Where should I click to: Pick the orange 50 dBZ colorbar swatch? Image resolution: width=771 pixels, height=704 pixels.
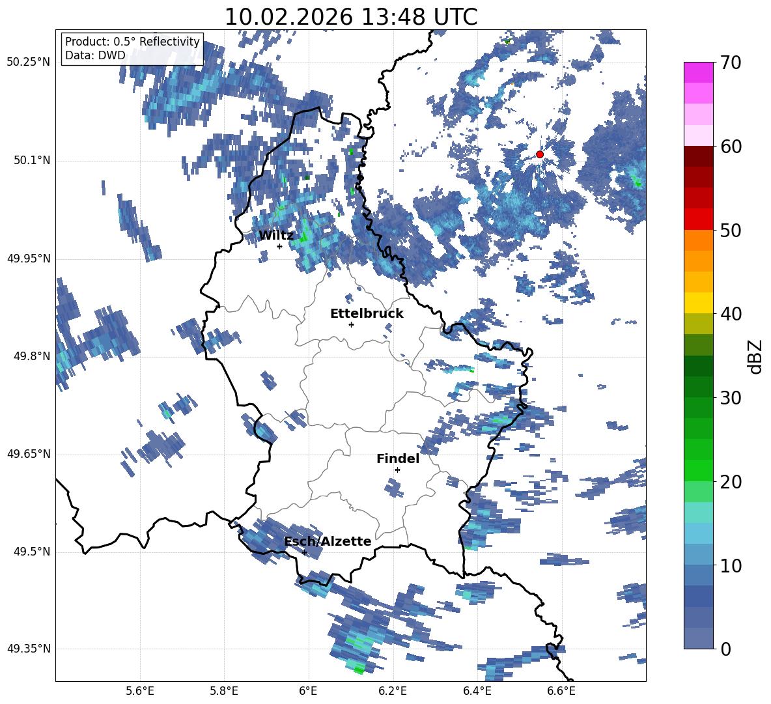point(698,240)
